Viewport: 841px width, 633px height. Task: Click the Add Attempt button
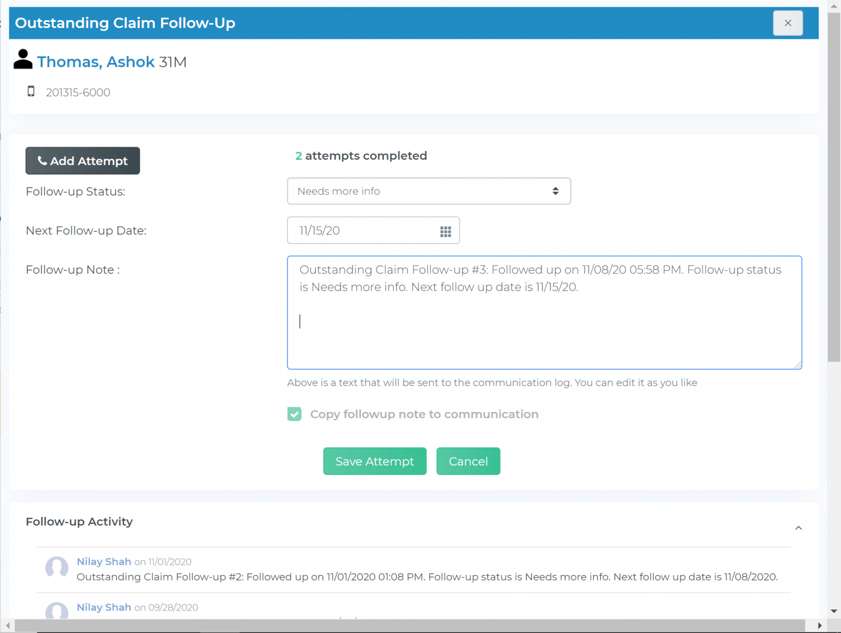[83, 161]
